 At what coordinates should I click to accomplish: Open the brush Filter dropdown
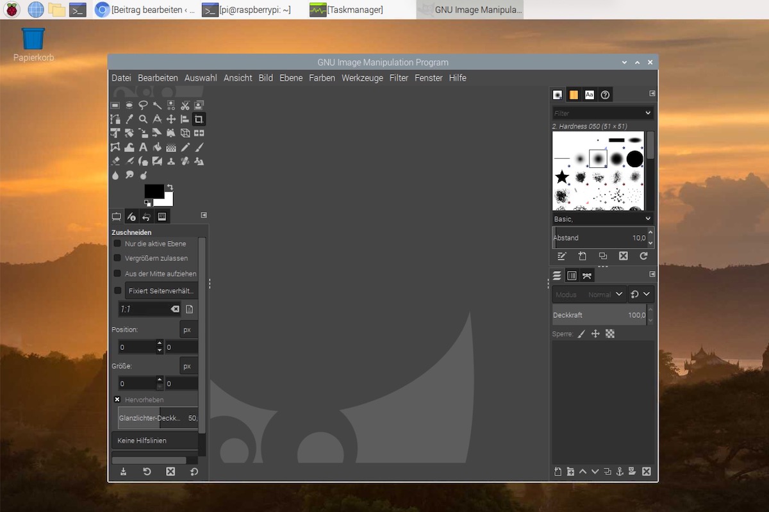602,112
